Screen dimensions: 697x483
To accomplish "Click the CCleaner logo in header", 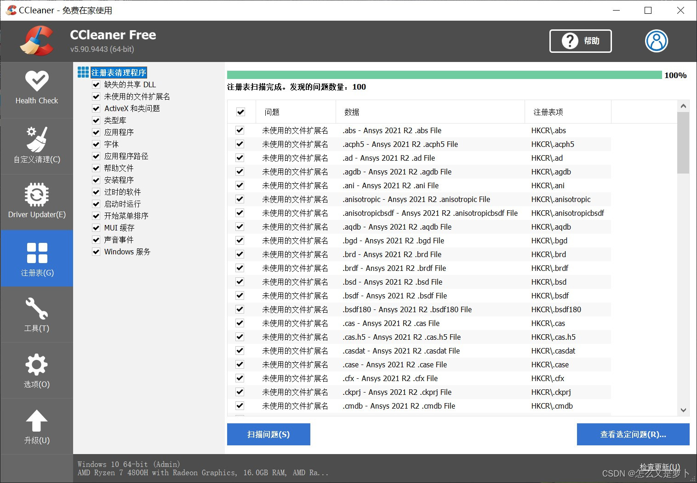I will (x=37, y=41).
